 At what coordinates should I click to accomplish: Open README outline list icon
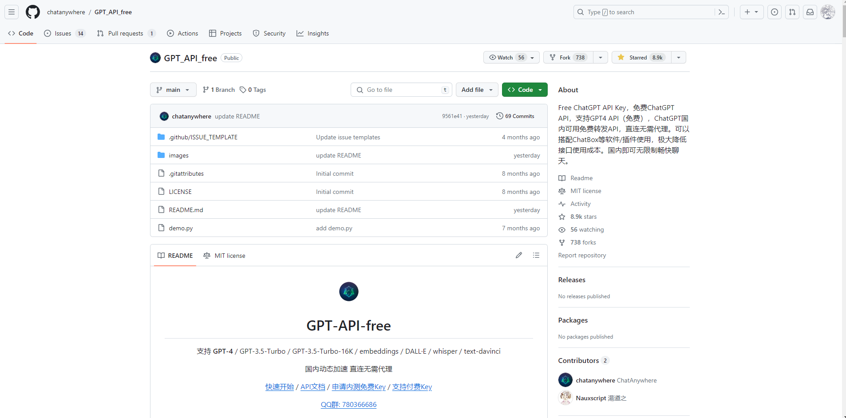536,255
